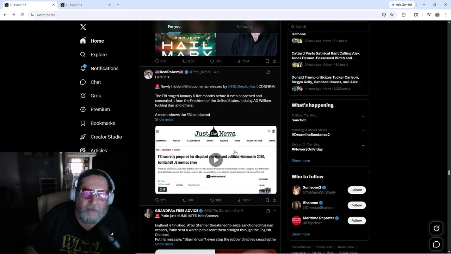Viewport: 451px width, 254px height.
Task: Open a new browser tab
Action: tap(118, 5)
